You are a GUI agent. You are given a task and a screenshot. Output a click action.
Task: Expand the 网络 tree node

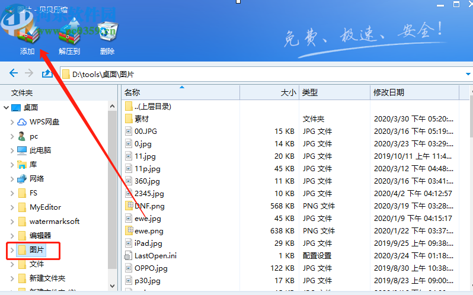coord(12,179)
